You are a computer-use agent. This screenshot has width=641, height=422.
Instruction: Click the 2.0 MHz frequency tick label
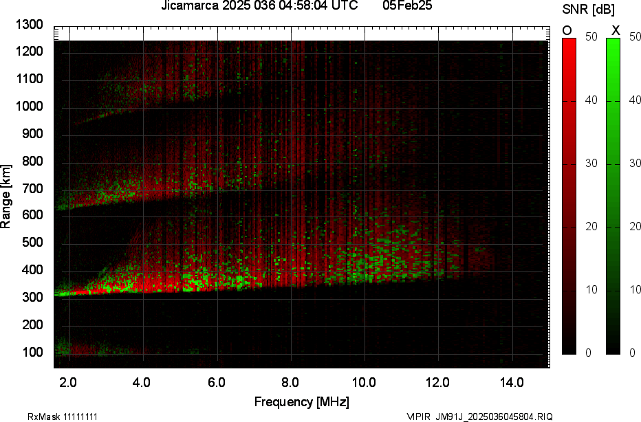[69, 382]
